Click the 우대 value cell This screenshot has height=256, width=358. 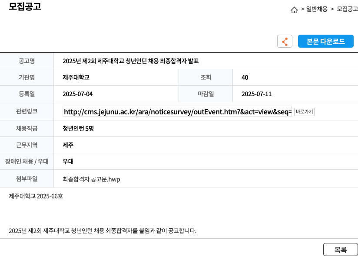(68, 161)
